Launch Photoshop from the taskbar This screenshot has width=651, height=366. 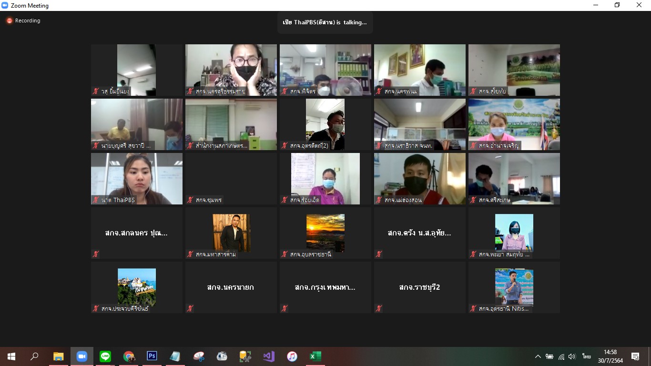[x=152, y=356]
